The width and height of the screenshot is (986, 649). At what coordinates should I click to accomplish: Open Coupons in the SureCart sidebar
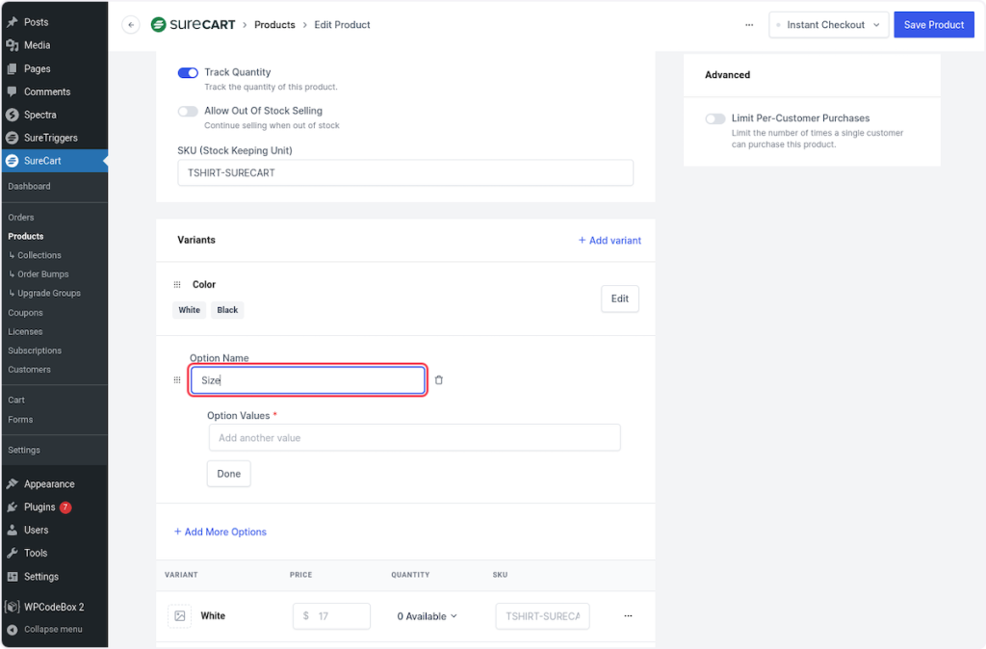point(26,313)
